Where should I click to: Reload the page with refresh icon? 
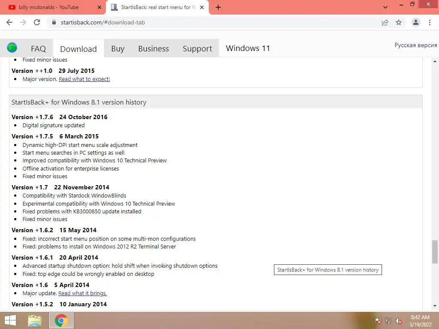click(x=37, y=22)
